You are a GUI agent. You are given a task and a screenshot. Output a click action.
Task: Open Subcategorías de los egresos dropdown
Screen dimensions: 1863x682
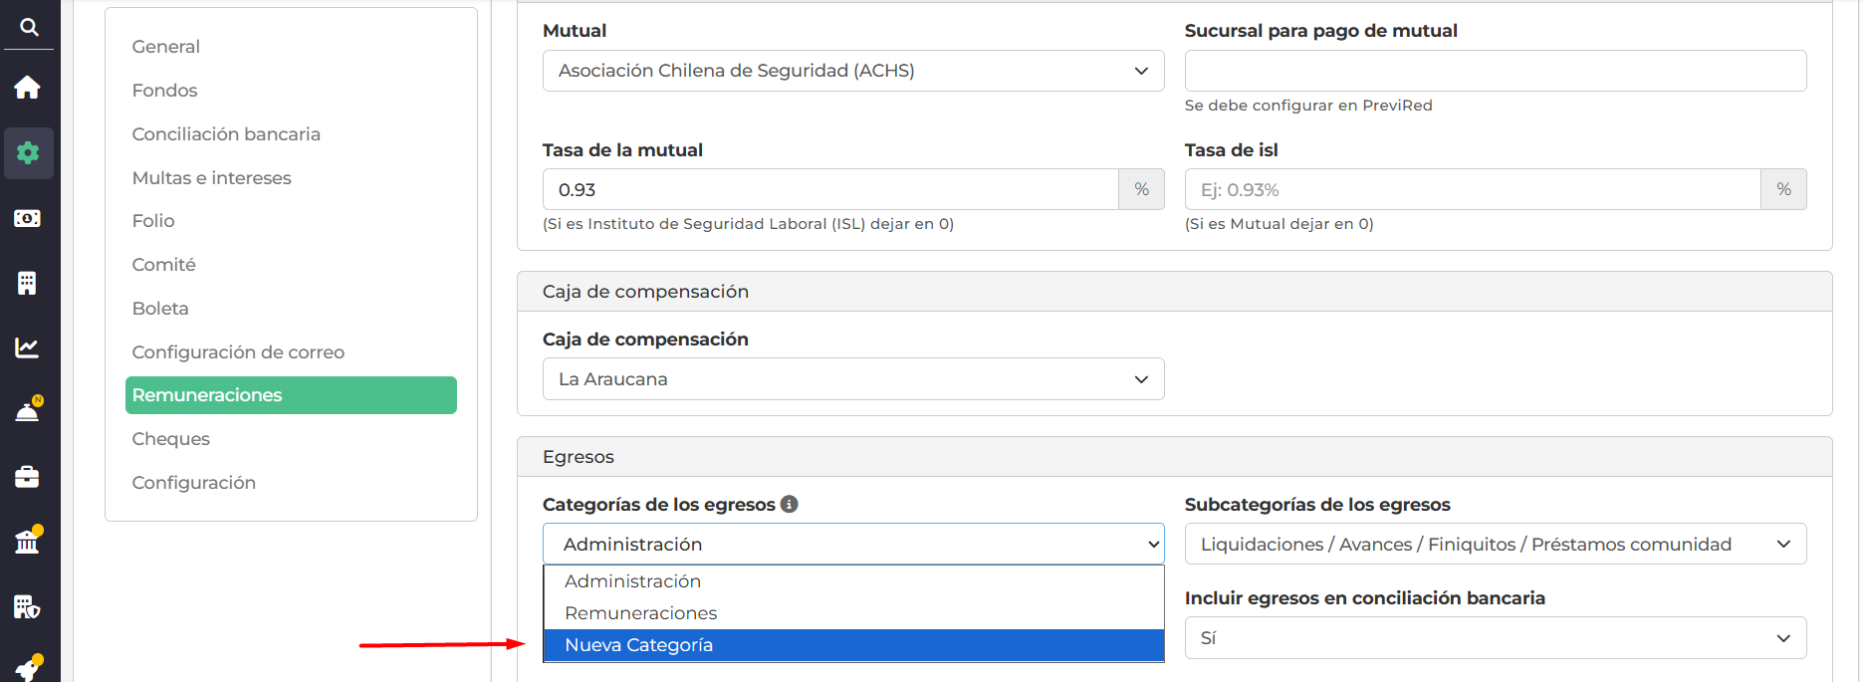(x=1495, y=545)
